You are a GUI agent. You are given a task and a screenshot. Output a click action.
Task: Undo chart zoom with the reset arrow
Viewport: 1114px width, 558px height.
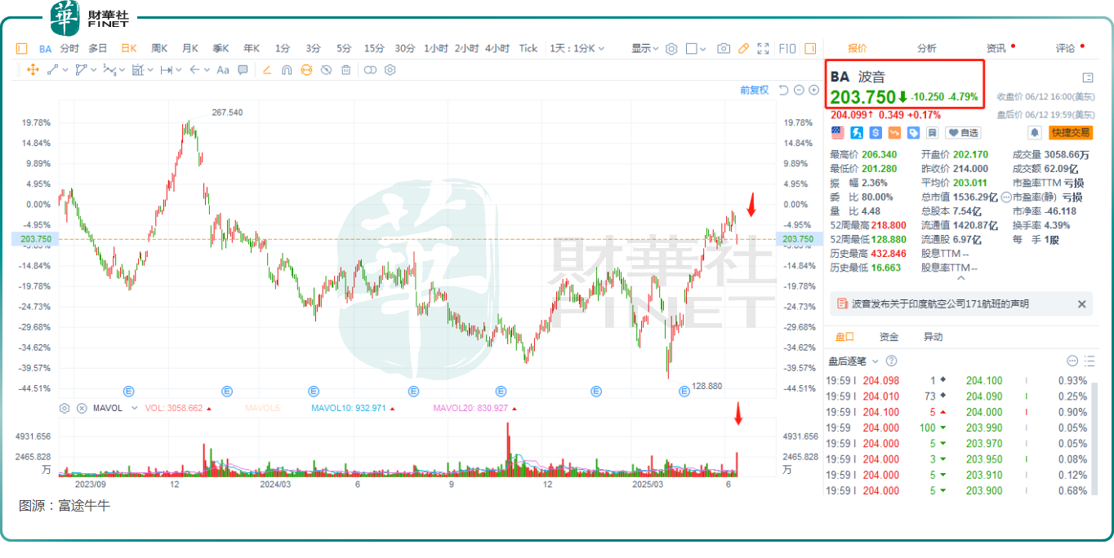783,90
